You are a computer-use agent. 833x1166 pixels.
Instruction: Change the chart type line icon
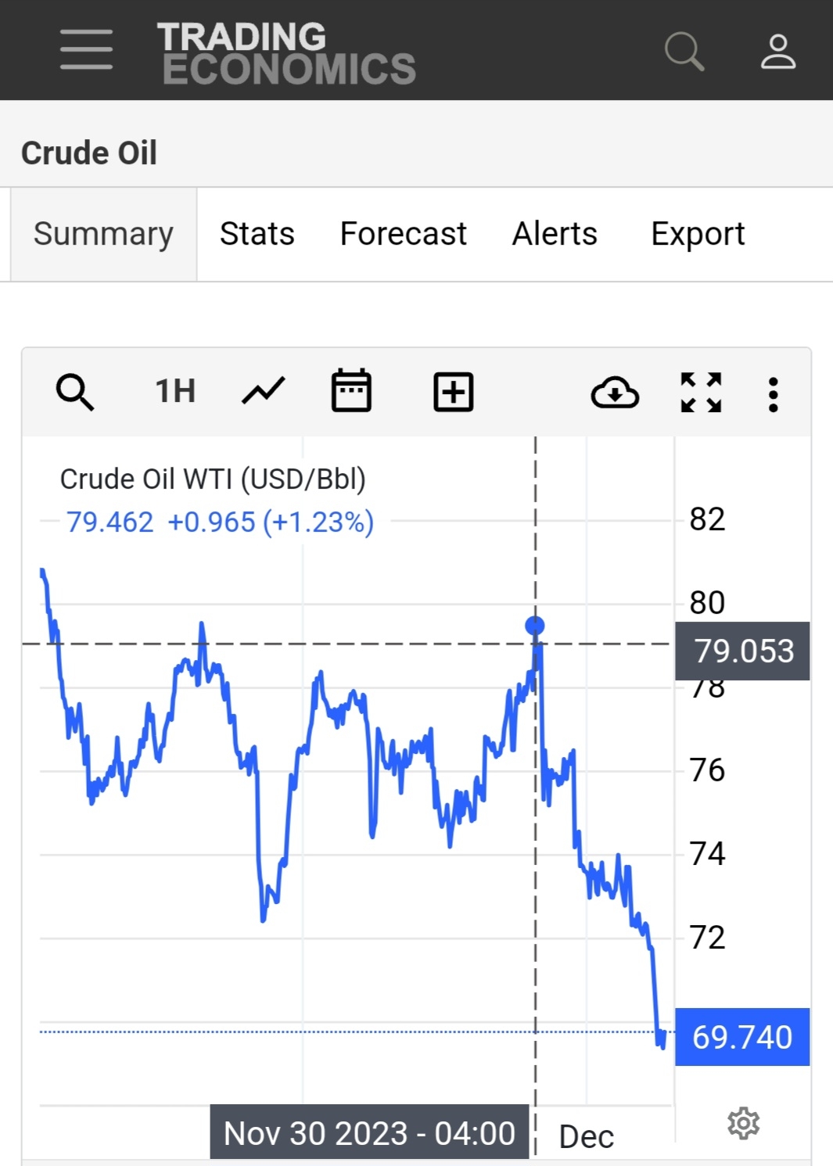[263, 391]
